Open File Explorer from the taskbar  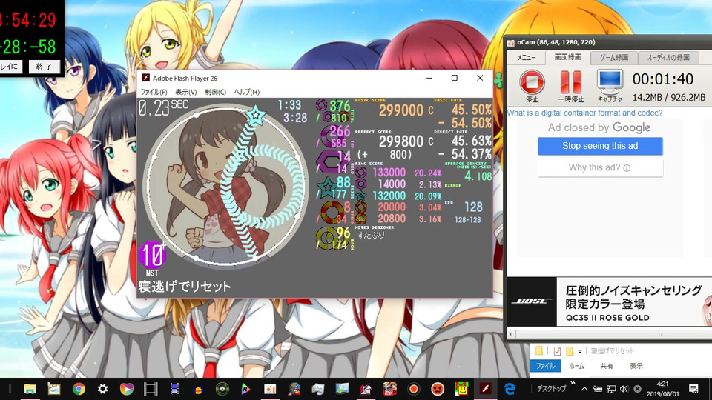pos(30,389)
